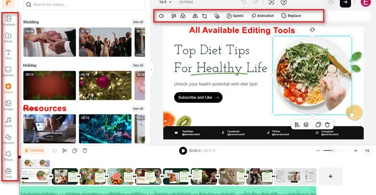Image resolution: width=376 pixels, height=195 pixels.
Task: Select the 00:15 red holiday background video
Action: coord(50,85)
